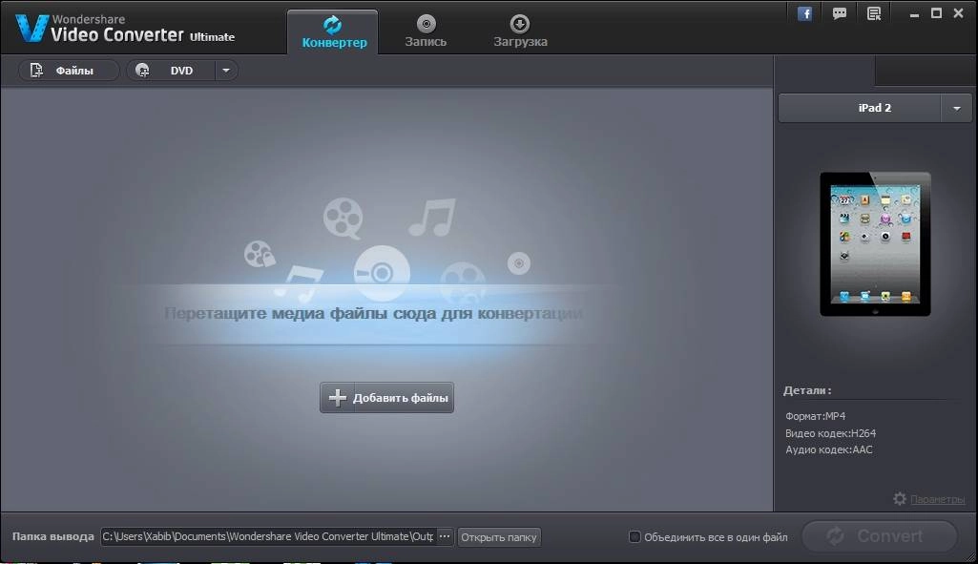Minimize the Video Converter window

[914, 13]
